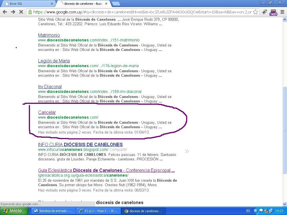Click the vertical scrollbar thumb
The image size is (287, 215).
[285, 130]
